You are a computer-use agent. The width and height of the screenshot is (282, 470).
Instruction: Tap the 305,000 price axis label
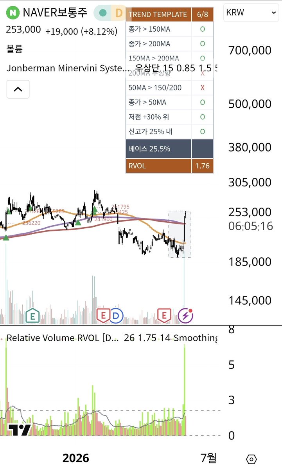[250, 182]
